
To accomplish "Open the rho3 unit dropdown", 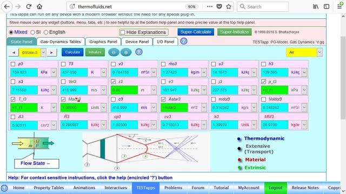I will (x=204, y=72).
